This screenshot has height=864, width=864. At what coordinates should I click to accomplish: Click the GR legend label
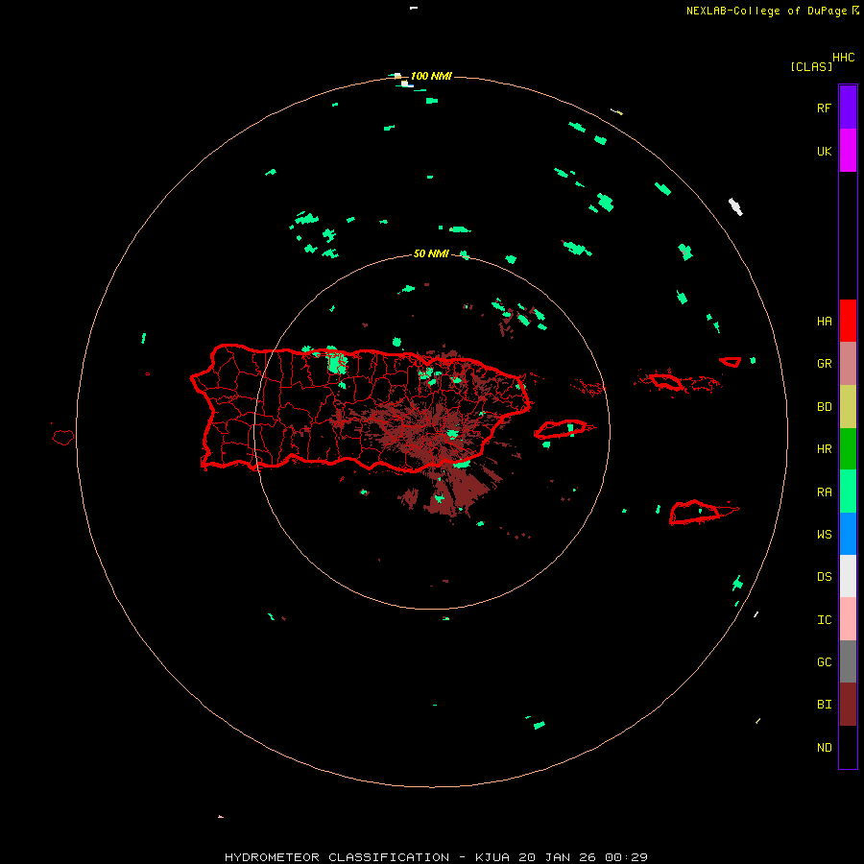pyautogui.click(x=824, y=364)
